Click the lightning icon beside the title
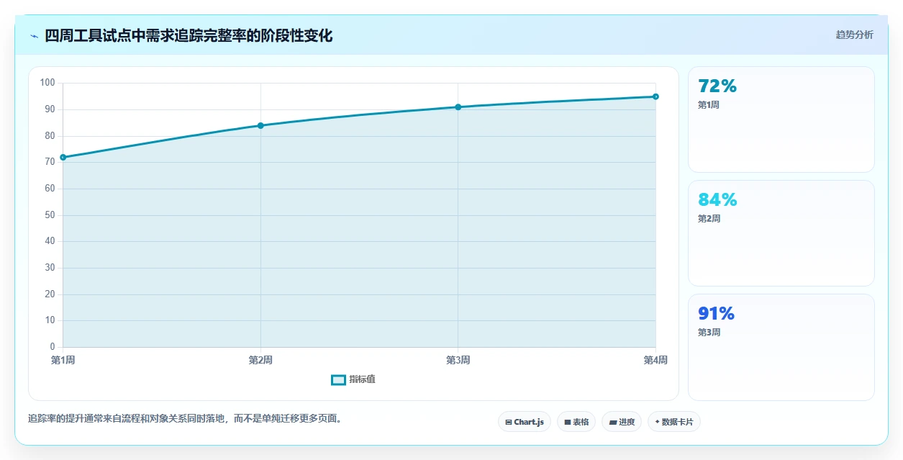The image size is (903, 460). click(x=34, y=35)
